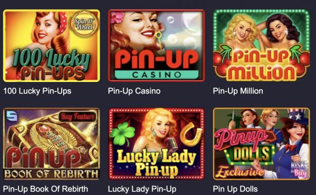Click the teal CASINO banner

click(x=156, y=75)
